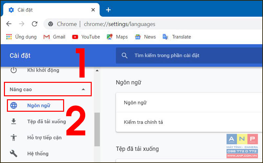Close the Cài đặt tab

pyautogui.click(x=93, y=10)
